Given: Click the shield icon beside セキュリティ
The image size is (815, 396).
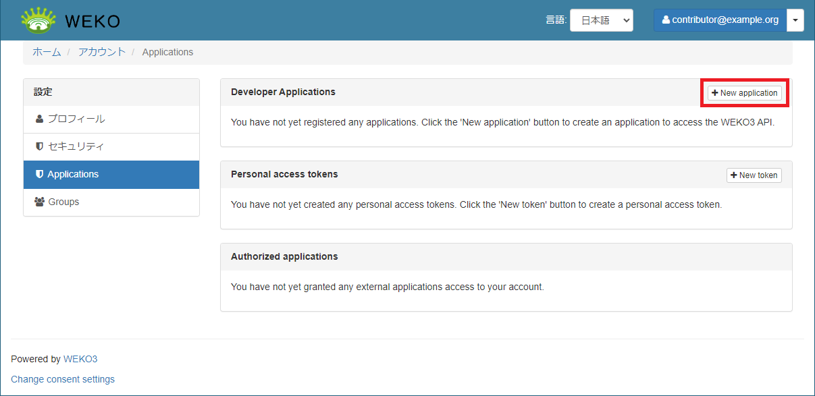Looking at the screenshot, I should [x=39, y=146].
